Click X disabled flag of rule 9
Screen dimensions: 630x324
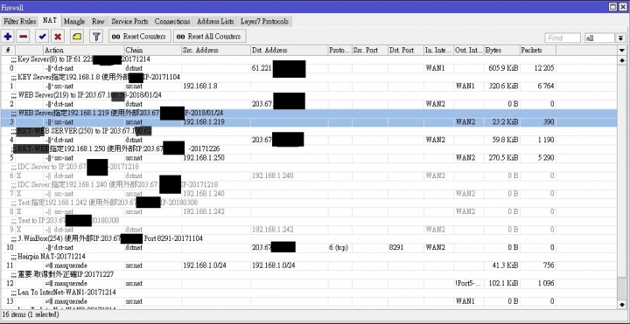point(19,230)
